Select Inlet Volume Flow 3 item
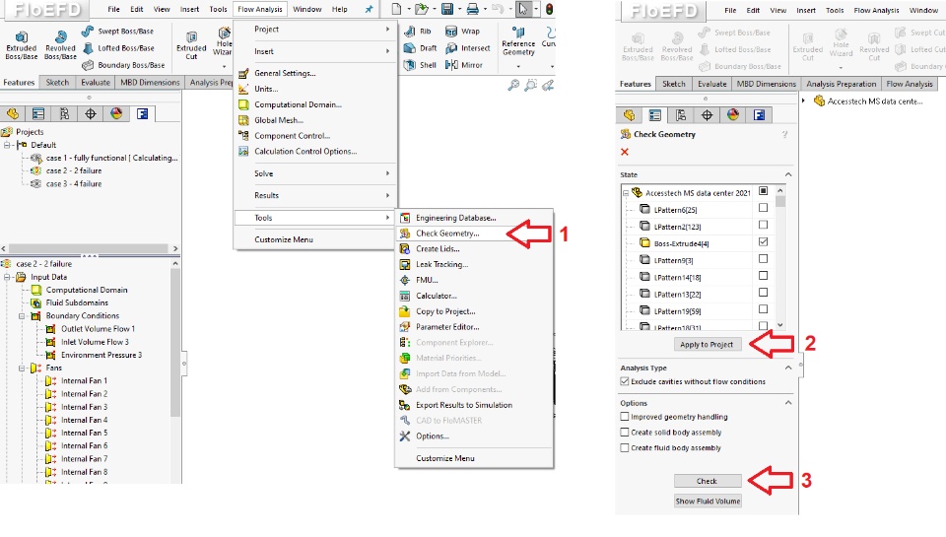The height and width of the screenshot is (537, 946). 95,342
